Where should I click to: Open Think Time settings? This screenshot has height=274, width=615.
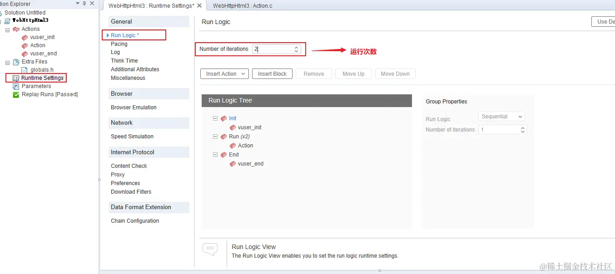(124, 61)
